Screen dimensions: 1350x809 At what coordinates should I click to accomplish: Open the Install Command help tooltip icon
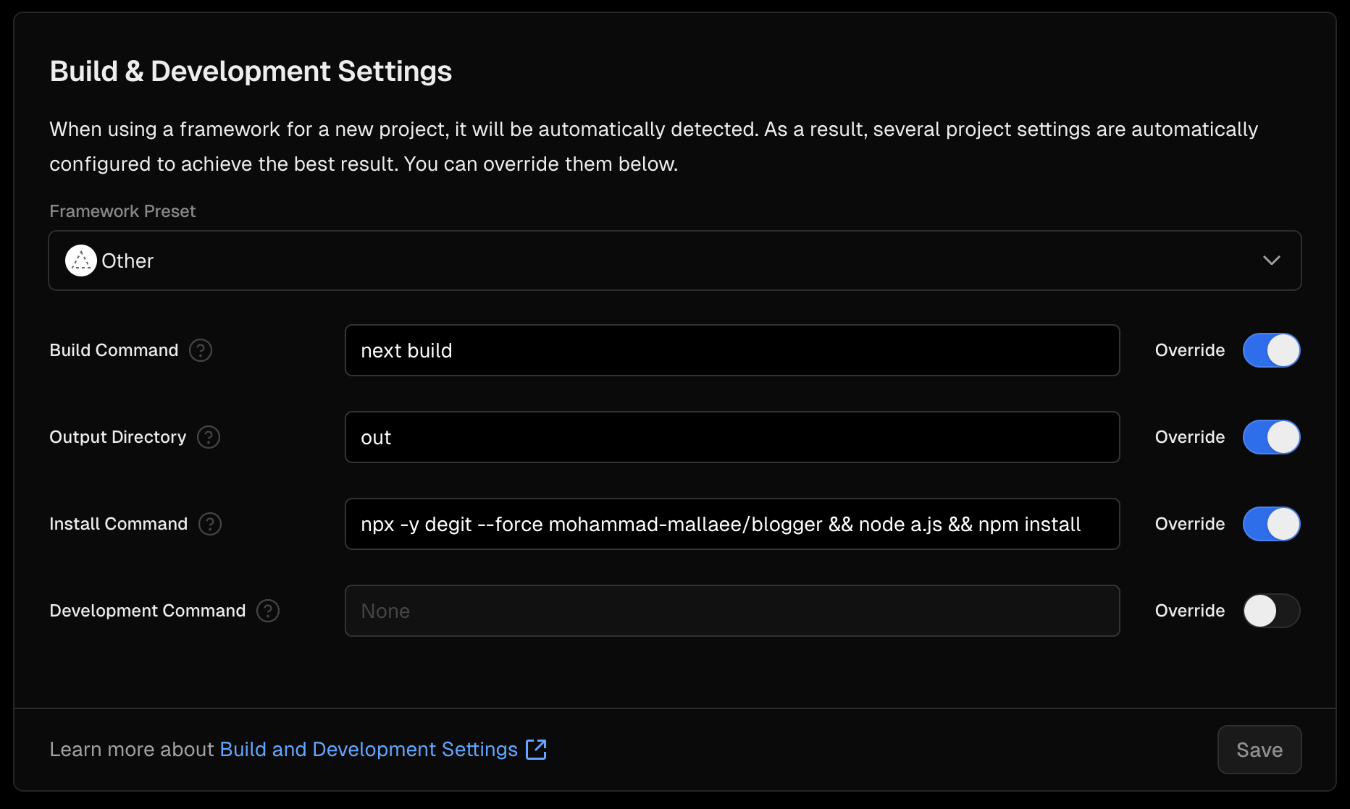pos(210,524)
